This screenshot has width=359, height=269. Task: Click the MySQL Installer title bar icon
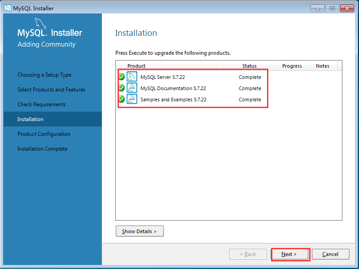click(7, 8)
